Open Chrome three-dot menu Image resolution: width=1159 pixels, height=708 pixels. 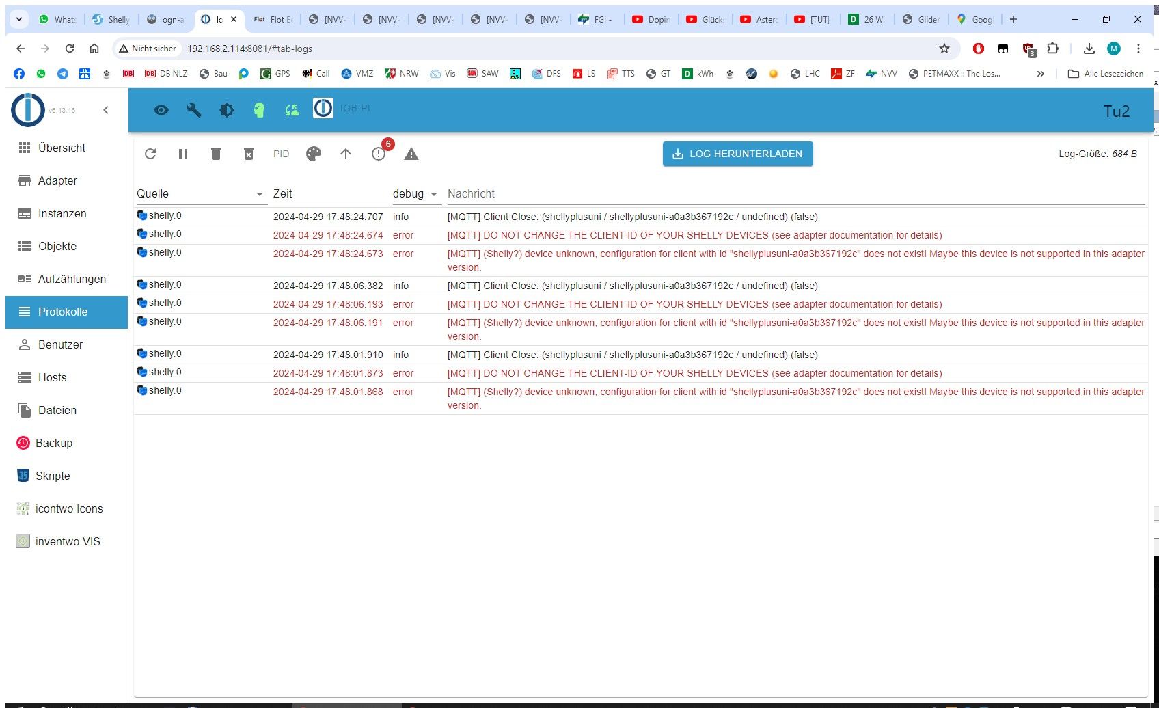click(x=1138, y=49)
